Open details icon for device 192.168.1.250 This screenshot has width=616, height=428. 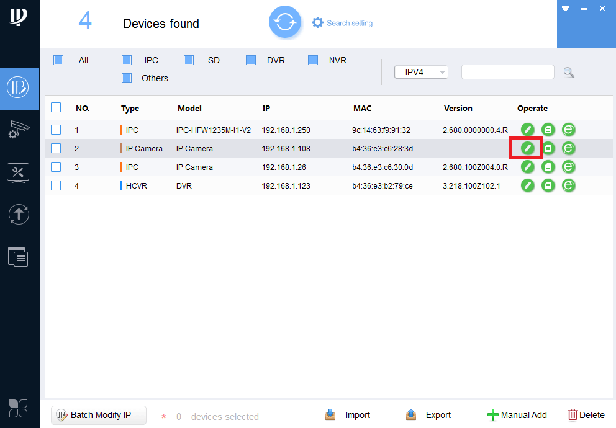point(548,130)
